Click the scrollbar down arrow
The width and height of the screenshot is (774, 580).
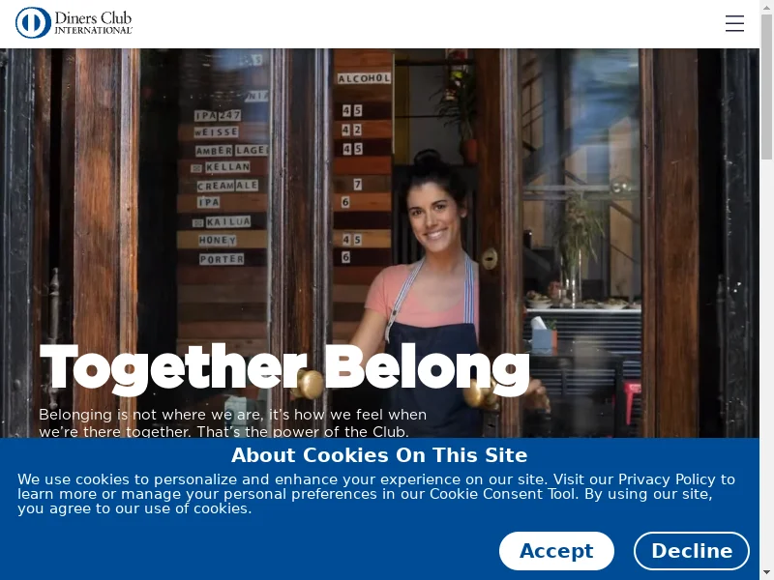tap(766, 573)
